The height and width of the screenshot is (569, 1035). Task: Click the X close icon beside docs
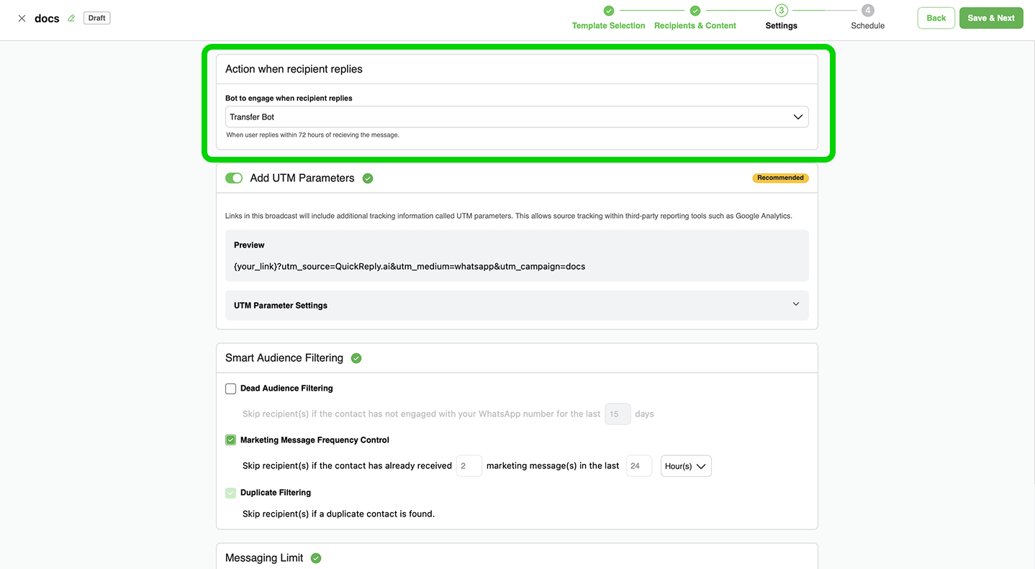point(22,19)
